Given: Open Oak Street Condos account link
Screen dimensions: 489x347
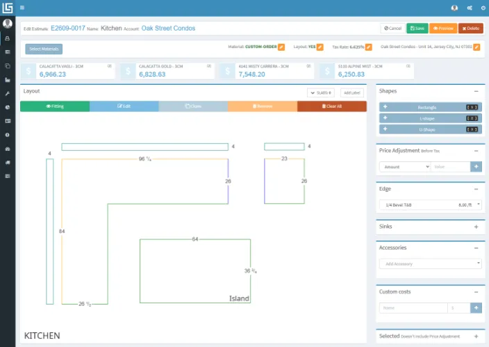Looking at the screenshot, I should [168, 29].
